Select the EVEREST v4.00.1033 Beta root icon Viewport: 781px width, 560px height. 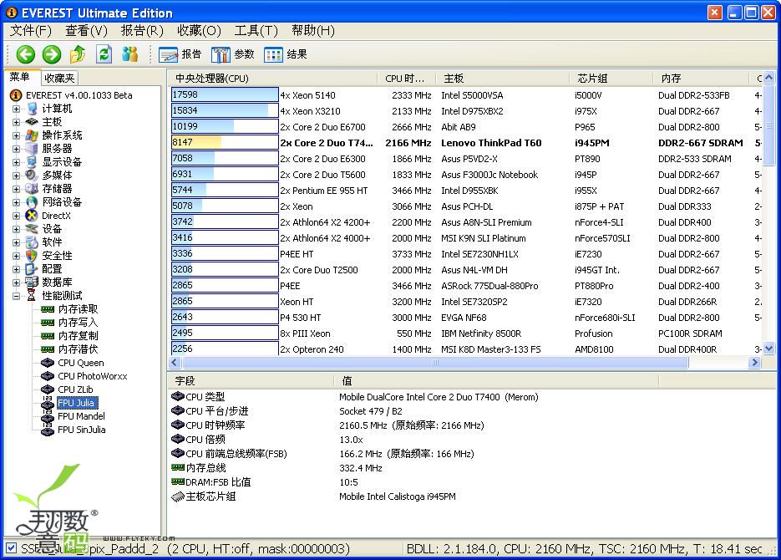[16, 95]
